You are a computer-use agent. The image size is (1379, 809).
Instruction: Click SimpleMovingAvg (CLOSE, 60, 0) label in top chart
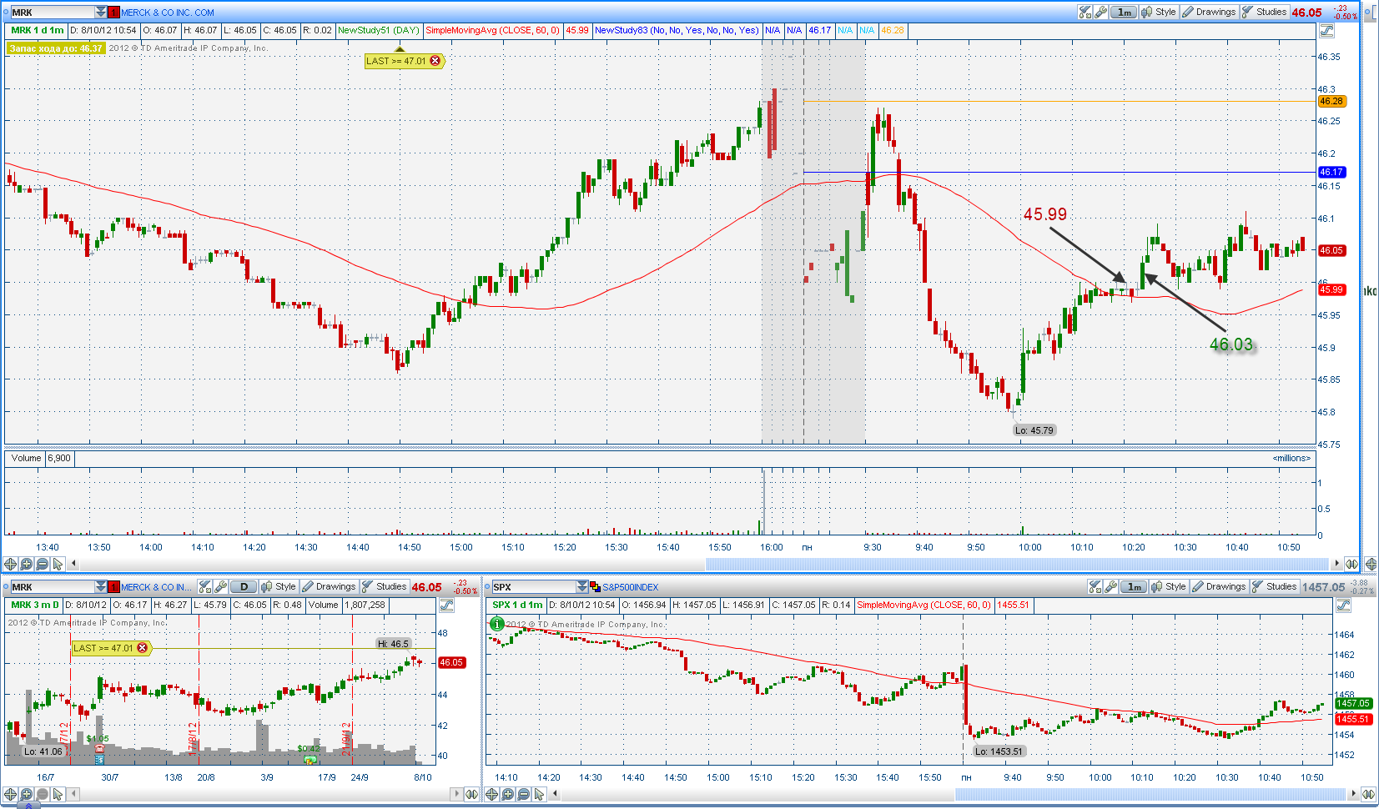coord(492,30)
